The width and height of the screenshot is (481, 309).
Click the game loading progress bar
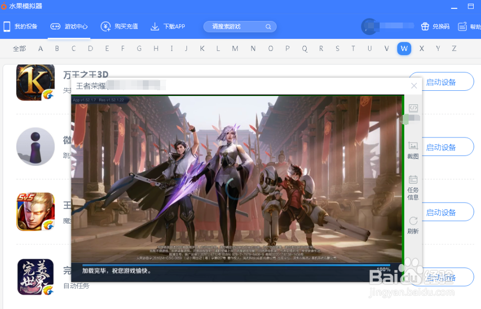(236, 265)
